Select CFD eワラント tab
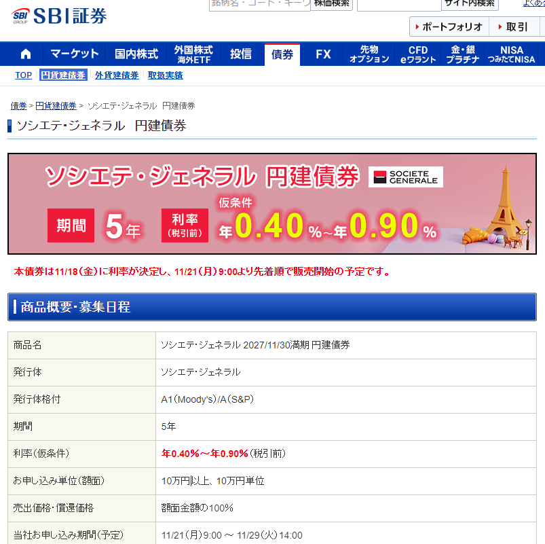The height and width of the screenshot is (544, 545). [x=418, y=54]
